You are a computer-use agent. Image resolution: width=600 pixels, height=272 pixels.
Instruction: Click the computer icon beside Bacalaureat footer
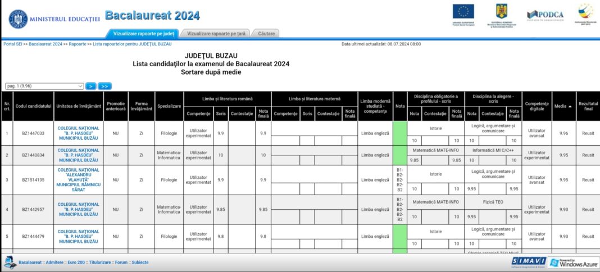(x=10, y=262)
